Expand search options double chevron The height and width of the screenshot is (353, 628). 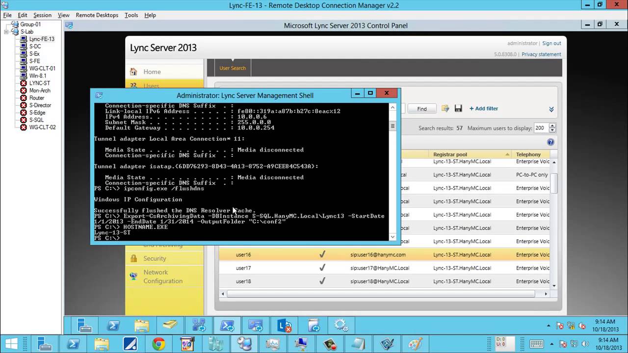tap(551, 109)
